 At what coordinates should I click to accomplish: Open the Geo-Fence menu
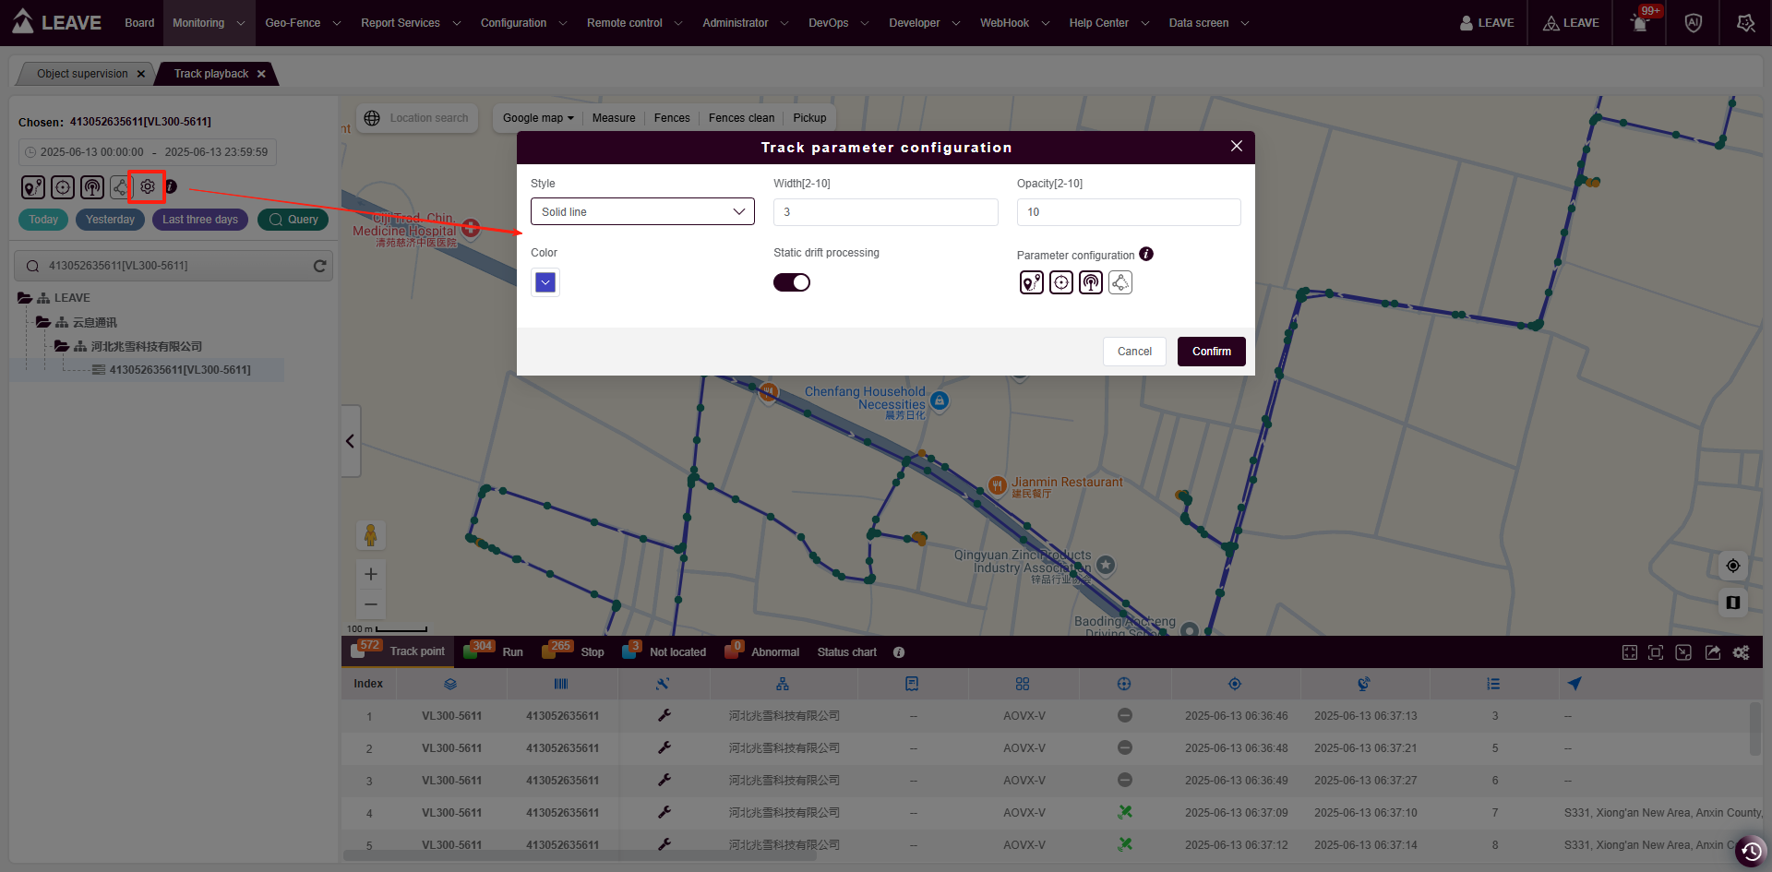[x=302, y=23]
